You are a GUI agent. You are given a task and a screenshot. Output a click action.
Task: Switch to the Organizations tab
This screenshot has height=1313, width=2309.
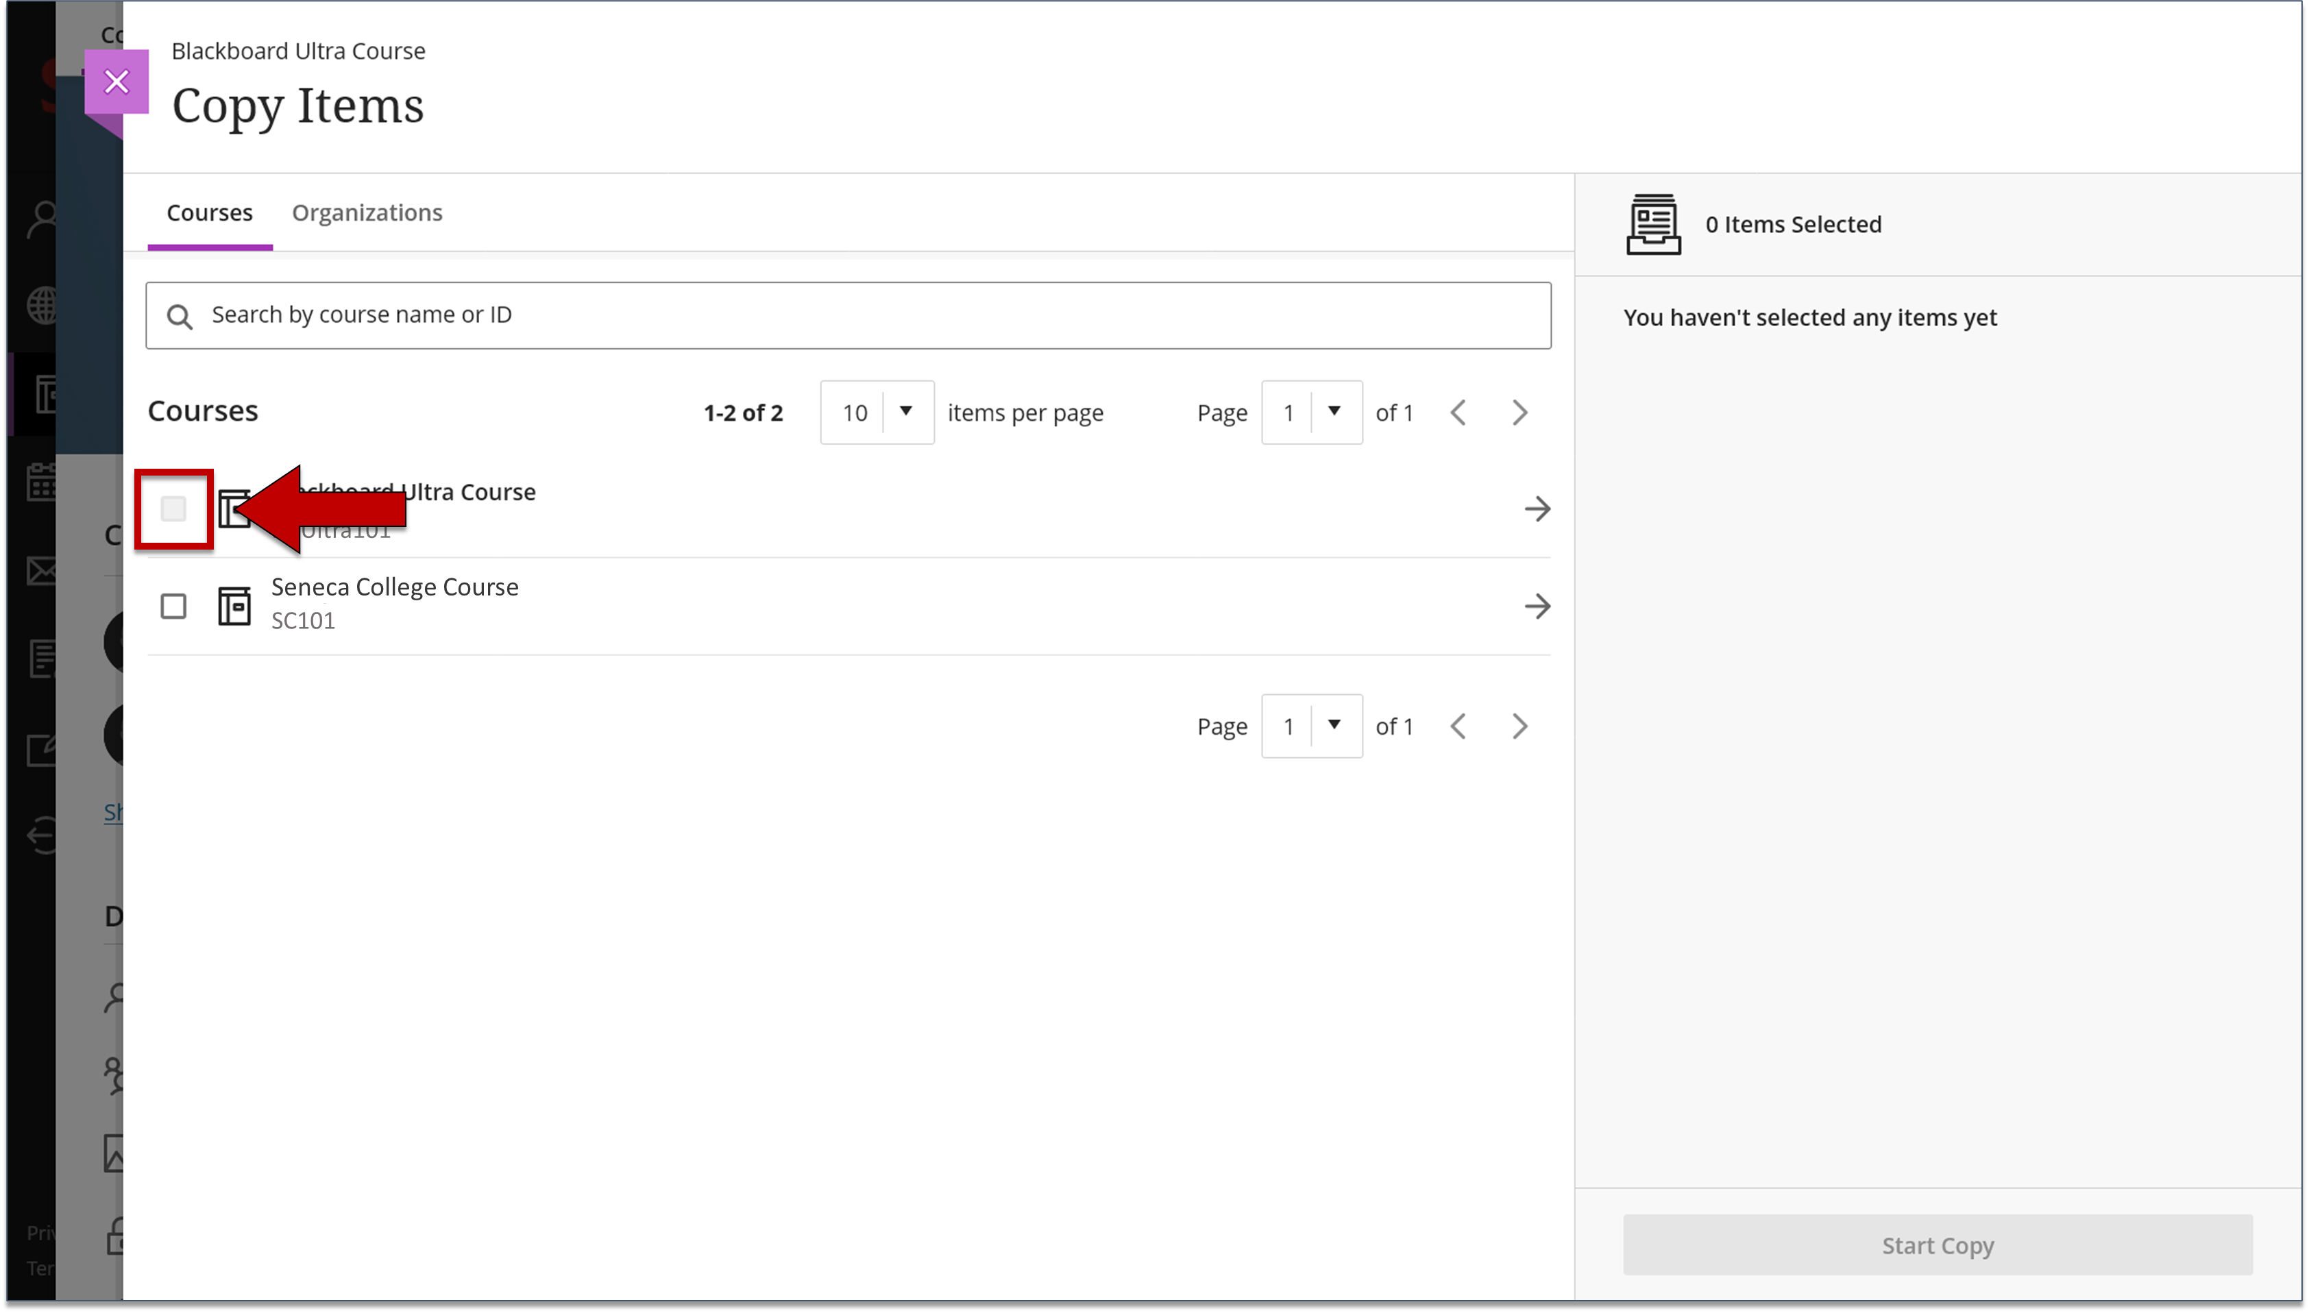pyautogui.click(x=367, y=213)
